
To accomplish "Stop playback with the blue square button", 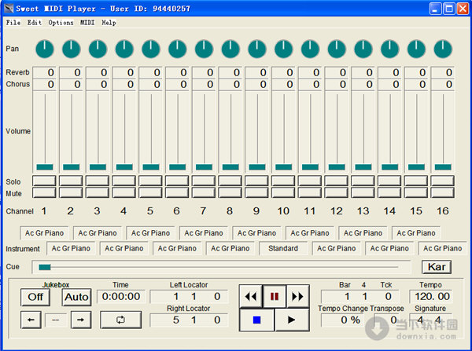I will point(256,320).
